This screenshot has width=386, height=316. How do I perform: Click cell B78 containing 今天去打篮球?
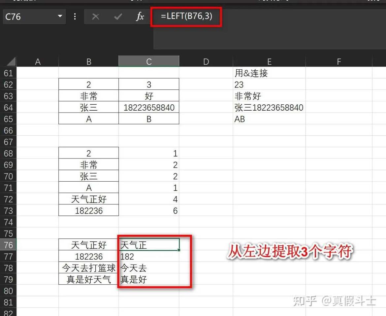point(89,268)
